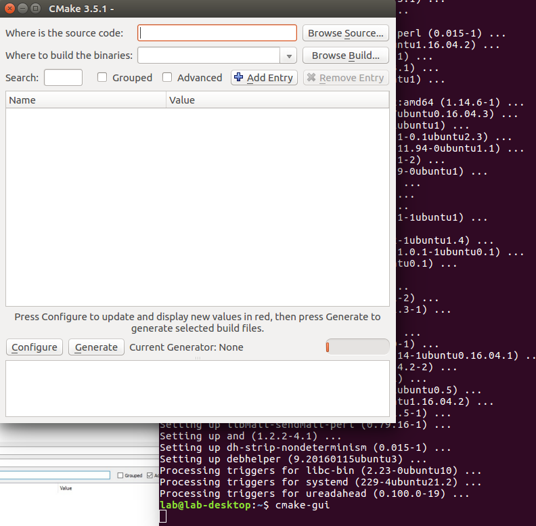Click 'Setting up debhelper' terminal line
The width and height of the screenshot is (536, 526).
pos(293,459)
